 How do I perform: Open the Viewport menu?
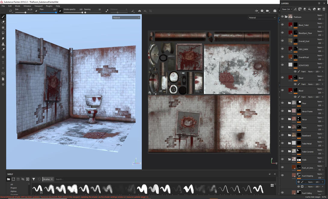pyautogui.click(x=38, y=6)
